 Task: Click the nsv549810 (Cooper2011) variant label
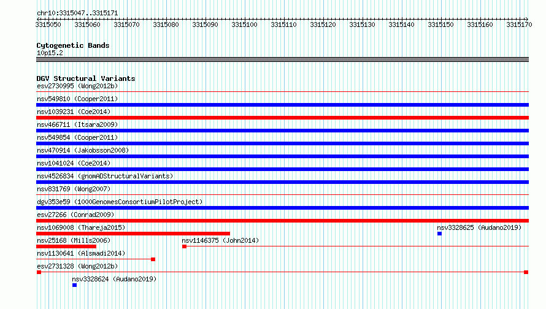point(77,99)
